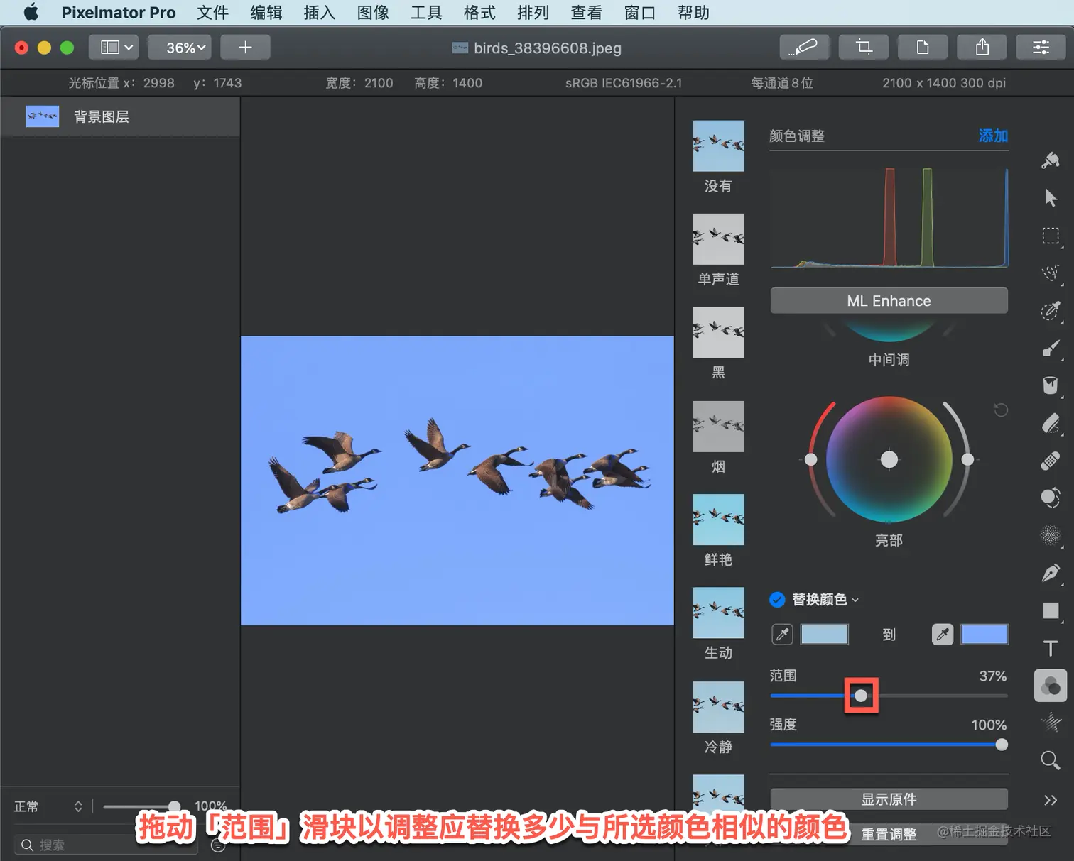This screenshot has height=861, width=1074.
Task: Open the 图像 menu
Action: click(373, 13)
